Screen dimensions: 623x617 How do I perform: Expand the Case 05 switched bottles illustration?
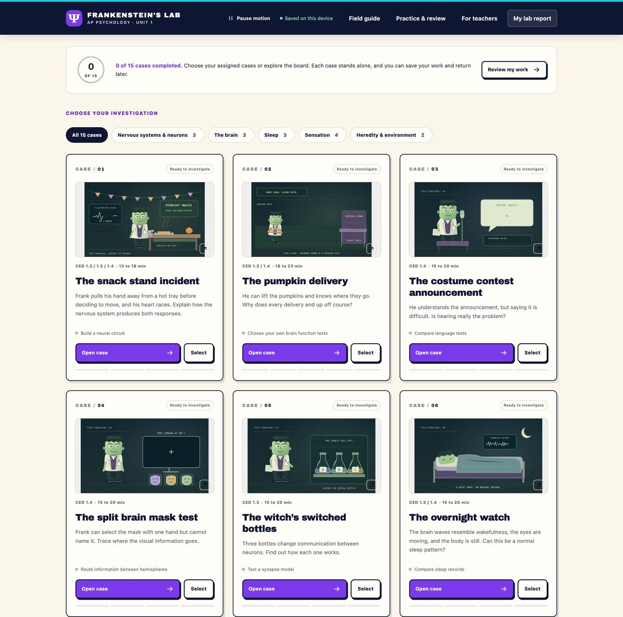pos(371,484)
